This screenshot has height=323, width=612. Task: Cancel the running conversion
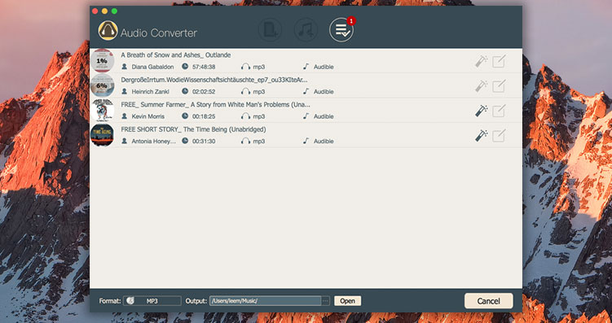[x=489, y=301]
